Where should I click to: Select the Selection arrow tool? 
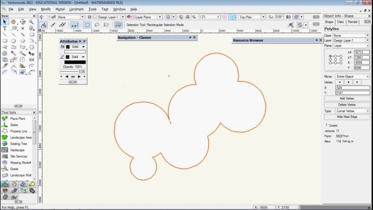click(x=4, y=22)
